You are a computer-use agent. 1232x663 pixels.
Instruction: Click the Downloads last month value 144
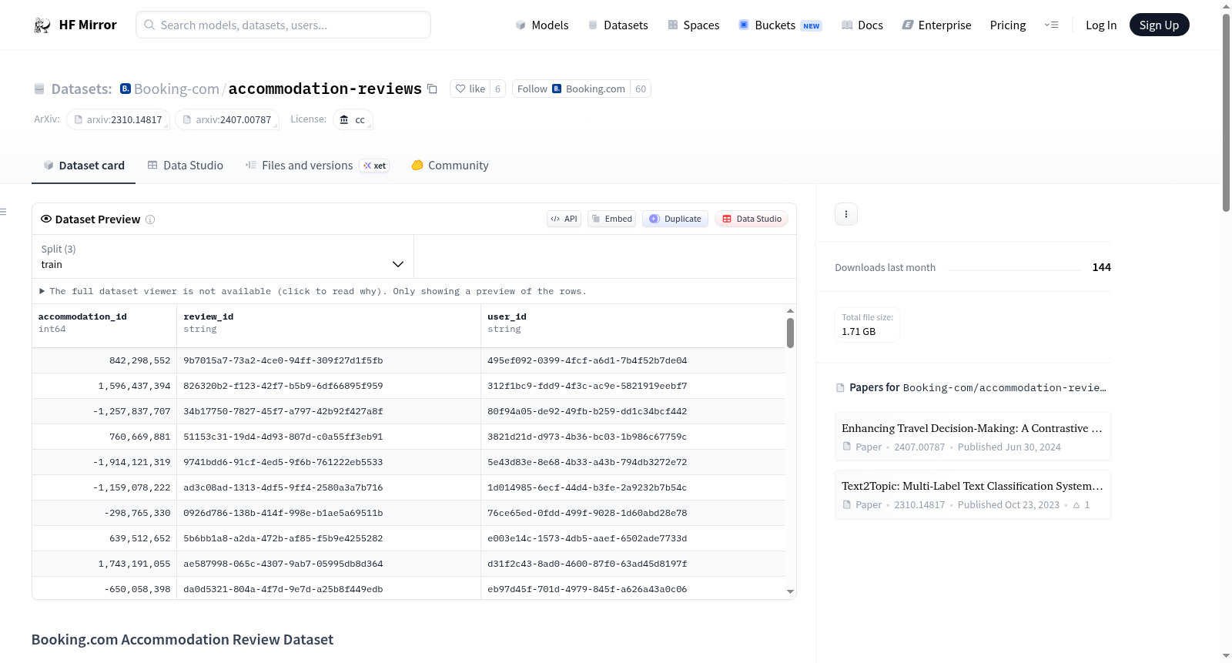pyautogui.click(x=1101, y=268)
